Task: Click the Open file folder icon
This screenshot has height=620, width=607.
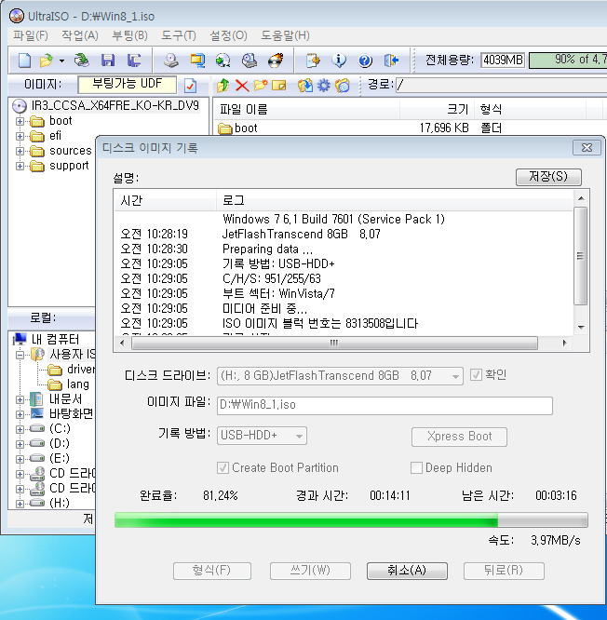Action: coord(47,61)
